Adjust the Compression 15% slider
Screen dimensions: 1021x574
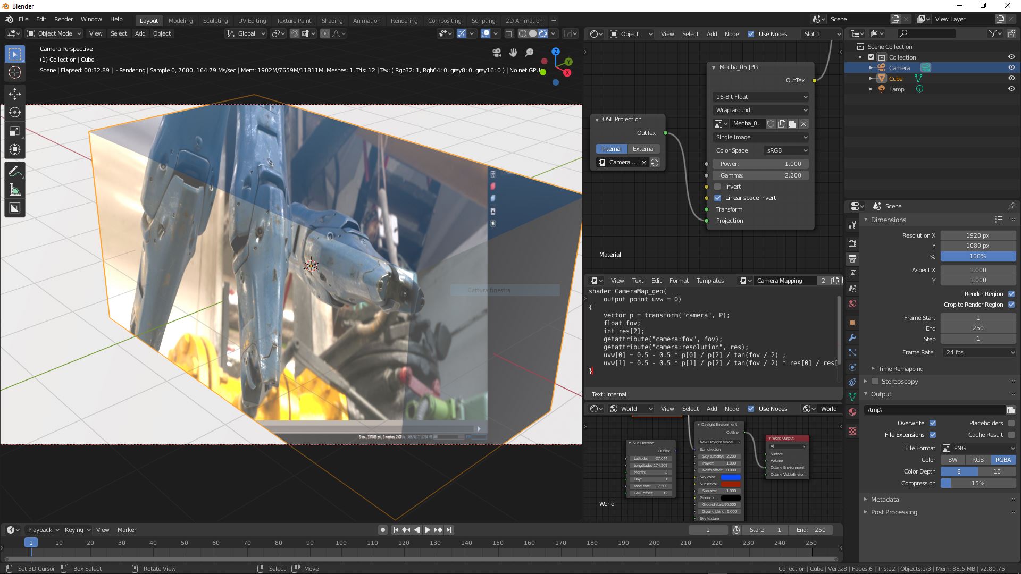(x=977, y=483)
